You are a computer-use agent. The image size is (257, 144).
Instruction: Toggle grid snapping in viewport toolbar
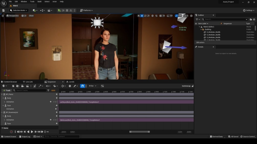(160, 16)
